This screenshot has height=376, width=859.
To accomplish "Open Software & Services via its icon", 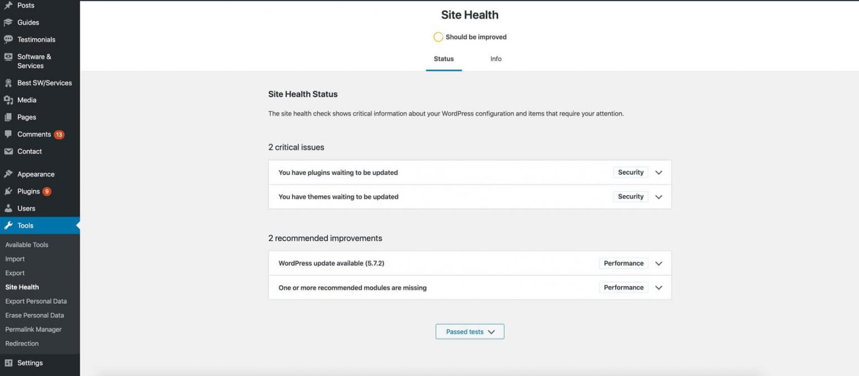I will (x=8, y=56).
